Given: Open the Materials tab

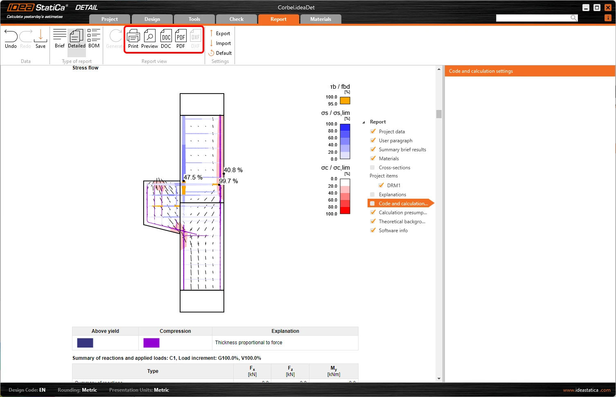Looking at the screenshot, I should click(321, 19).
